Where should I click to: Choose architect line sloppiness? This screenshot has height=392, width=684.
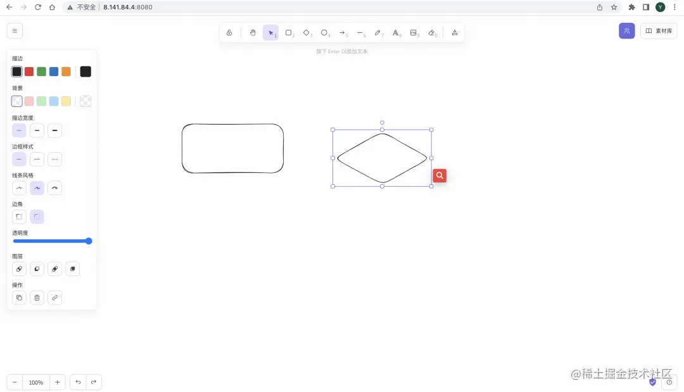(19, 188)
